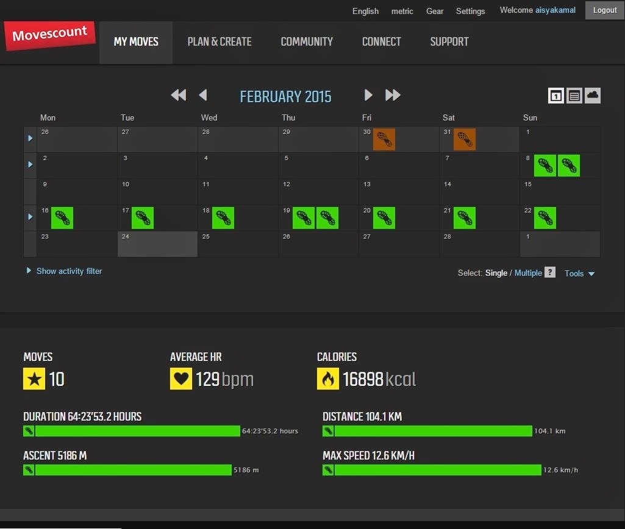
Task: Click the green Ascent progress bar
Action: coord(134,470)
